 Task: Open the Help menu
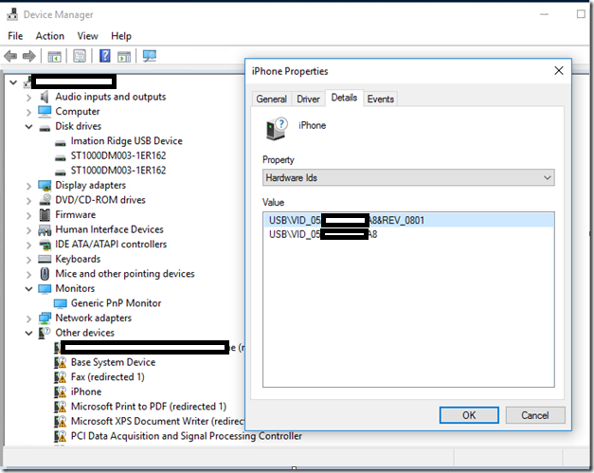pos(121,36)
